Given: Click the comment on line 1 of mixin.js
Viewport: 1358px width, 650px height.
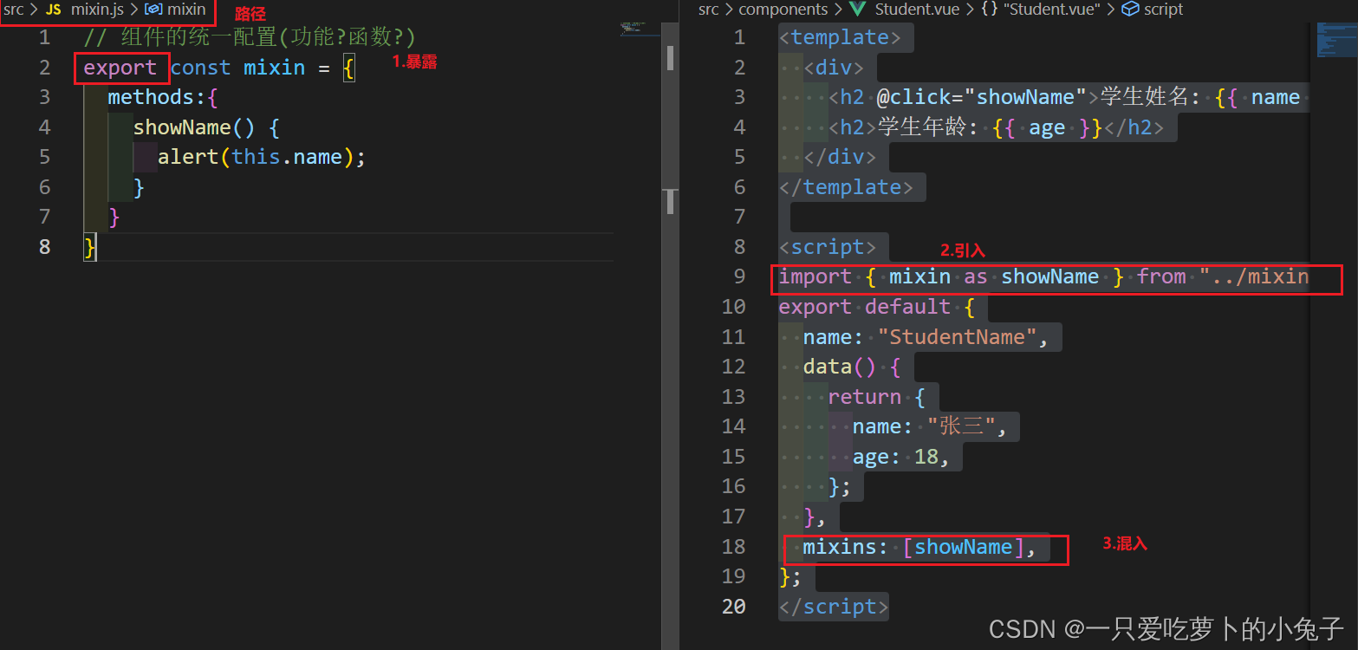Looking at the screenshot, I should 250,38.
